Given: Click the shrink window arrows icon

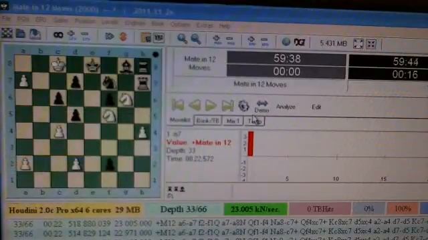Looking at the screenshot, I should tap(371, 44).
